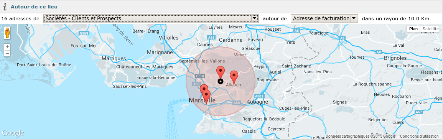
Task: Click the Port-Saint-Louis-du-Rhône label
Action: (44, 65)
